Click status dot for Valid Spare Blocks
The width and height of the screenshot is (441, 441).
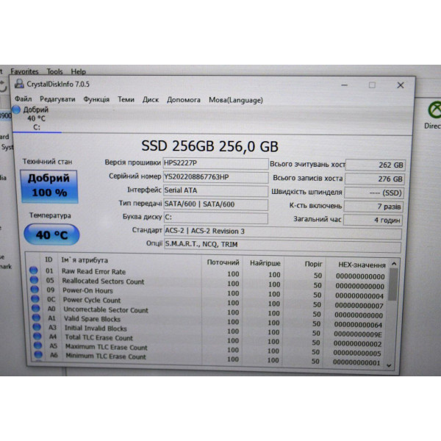37,318
